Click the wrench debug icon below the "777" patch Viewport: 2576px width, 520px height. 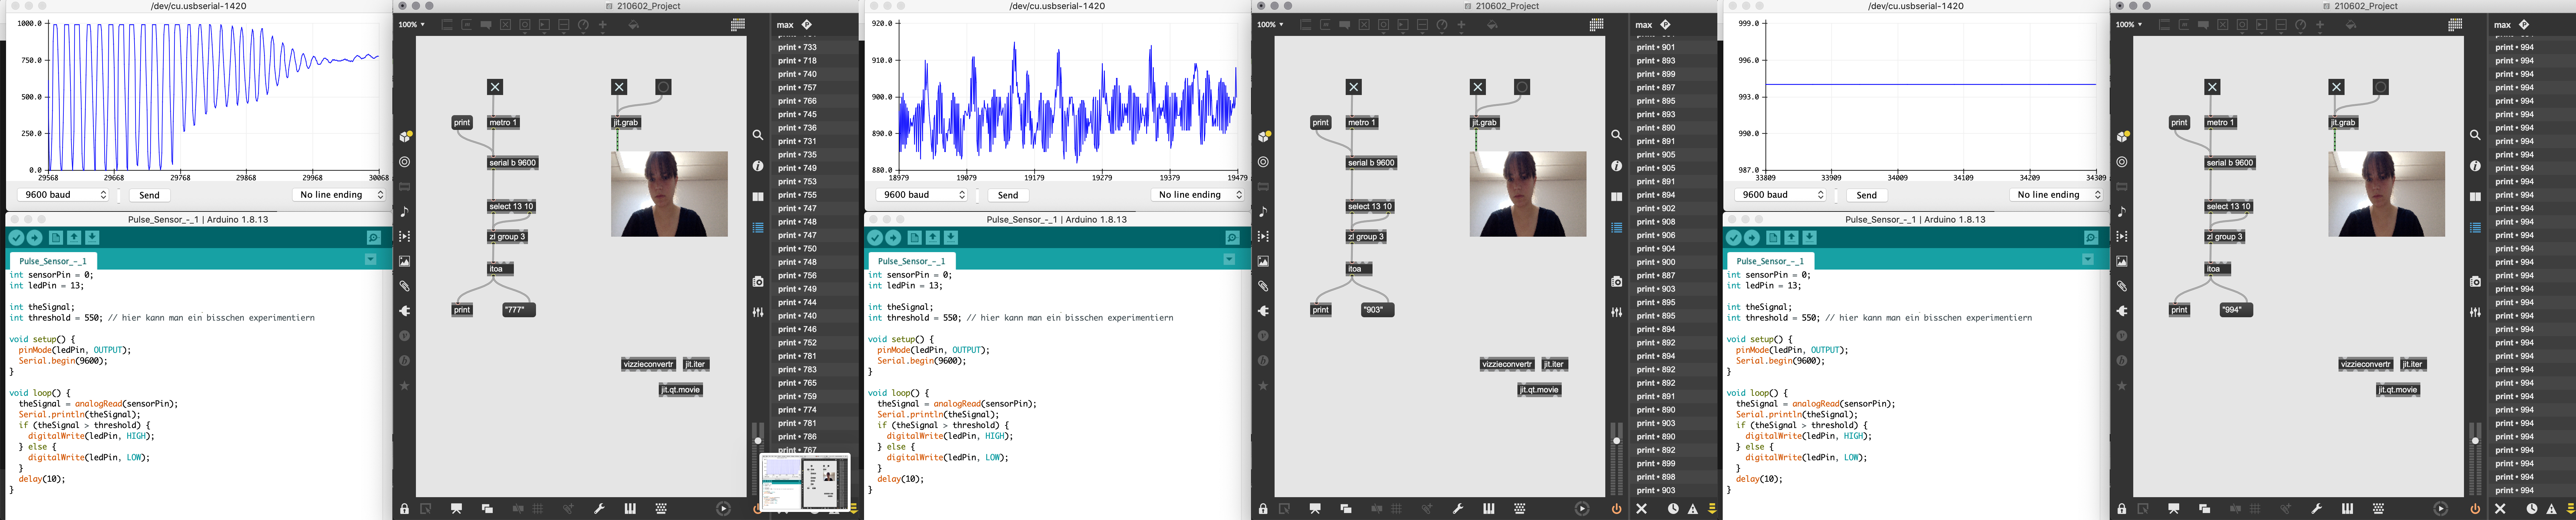(599, 509)
